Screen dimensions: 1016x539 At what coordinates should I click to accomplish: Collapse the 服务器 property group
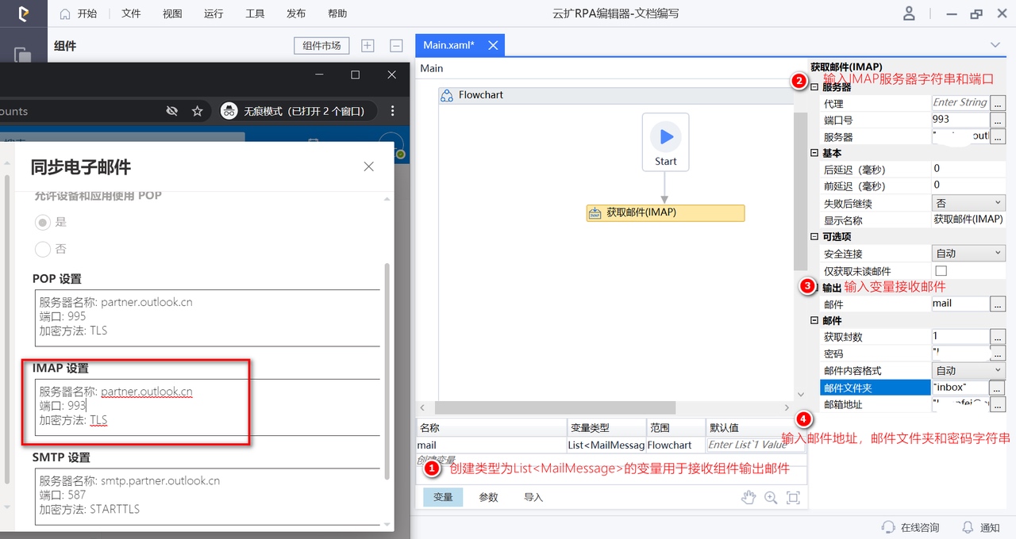[x=814, y=87]
